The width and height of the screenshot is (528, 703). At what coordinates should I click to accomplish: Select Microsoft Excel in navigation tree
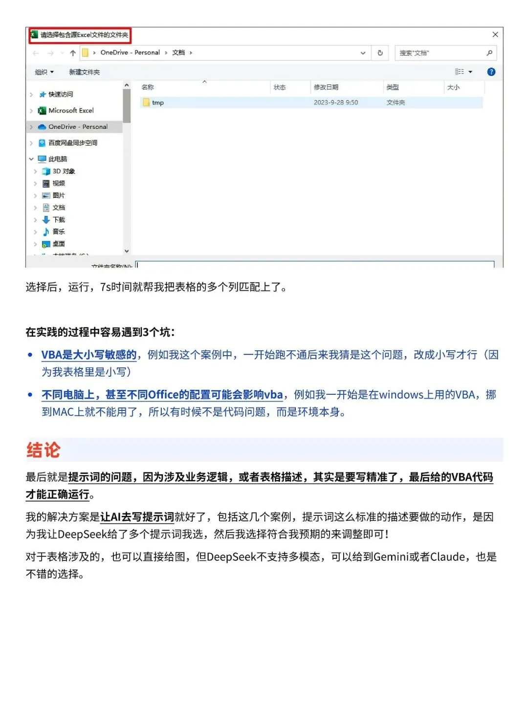pyautogui.click(x=71, y=110)
